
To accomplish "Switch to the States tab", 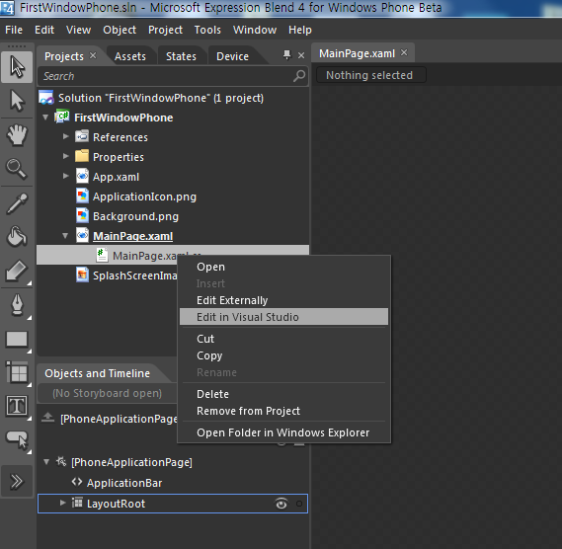I will pos(181,56).
